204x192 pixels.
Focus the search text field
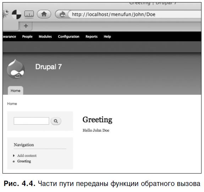coord(32,121)
